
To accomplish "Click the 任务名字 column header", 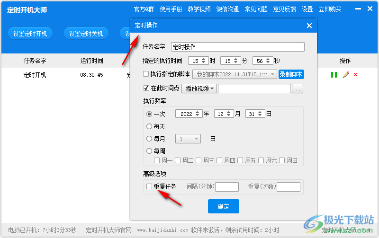I will (35, 61).
